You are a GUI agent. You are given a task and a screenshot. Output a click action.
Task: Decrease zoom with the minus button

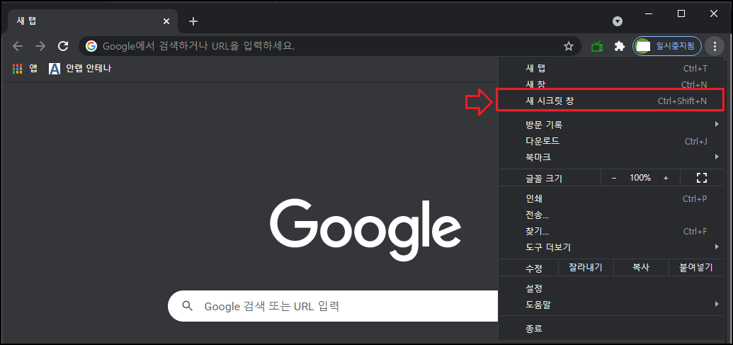614,178
